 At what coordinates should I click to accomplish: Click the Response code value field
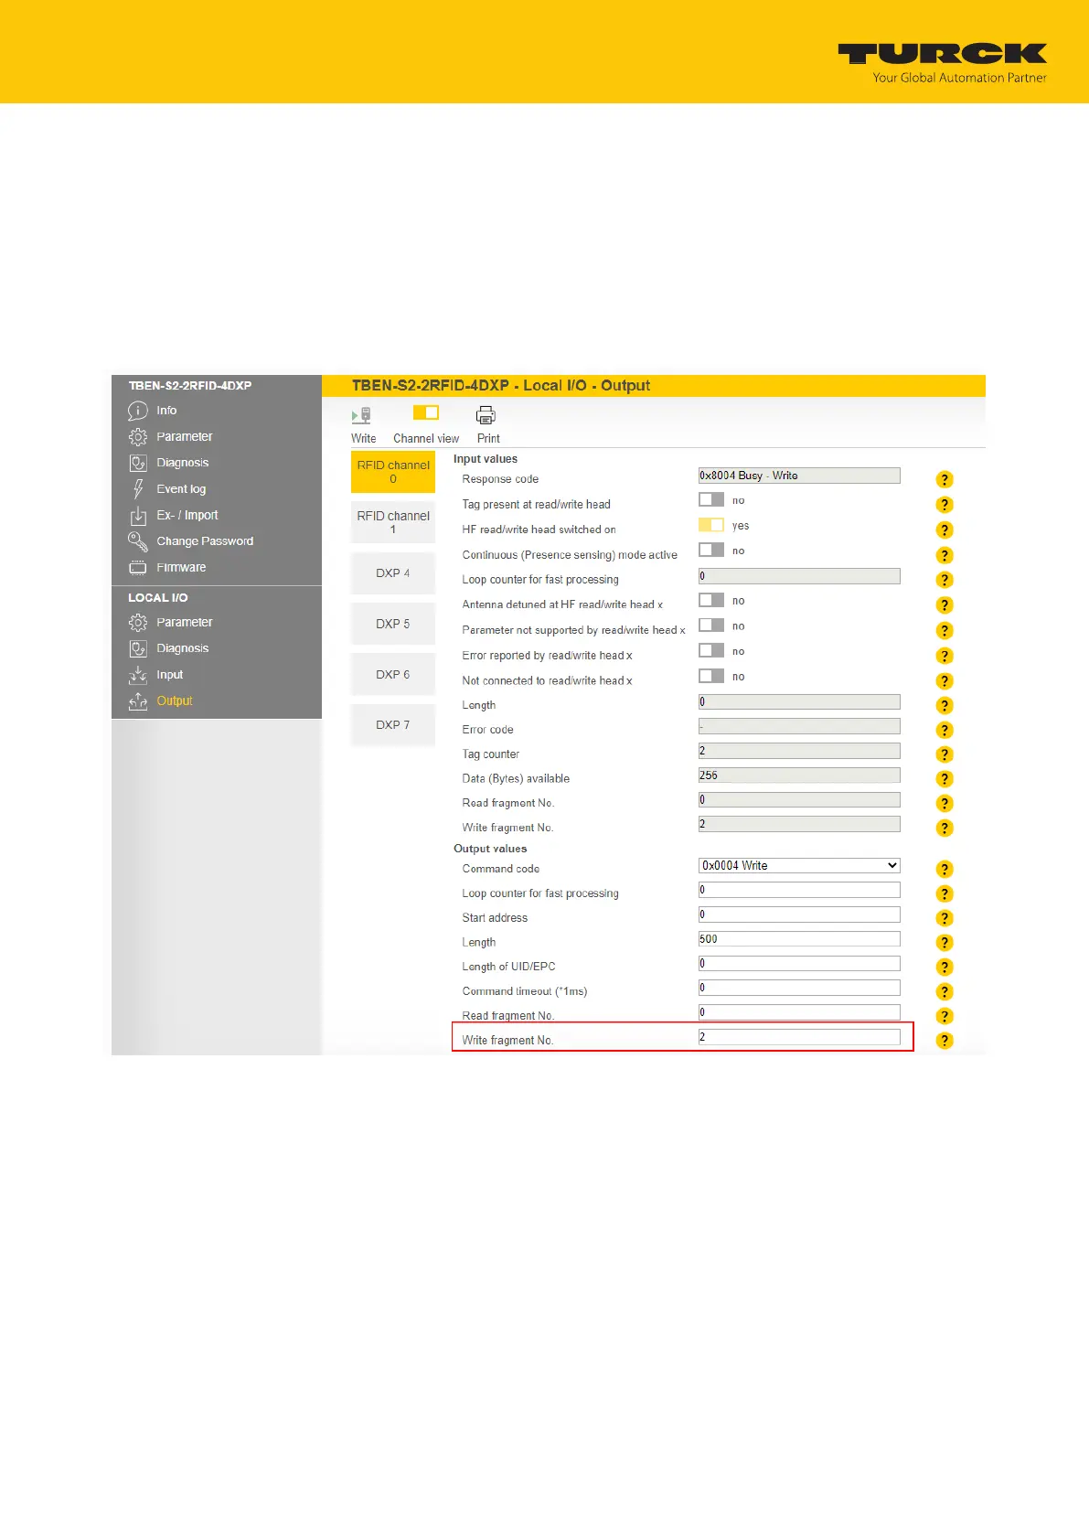[799, 476]
